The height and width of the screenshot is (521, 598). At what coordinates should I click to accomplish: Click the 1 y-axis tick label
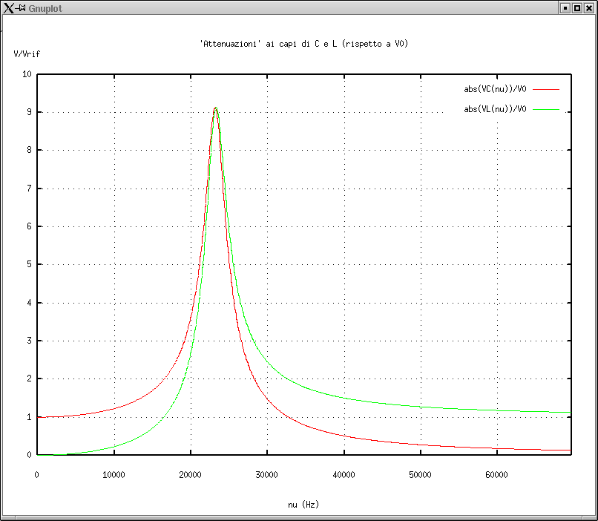[x=29, y=417]
